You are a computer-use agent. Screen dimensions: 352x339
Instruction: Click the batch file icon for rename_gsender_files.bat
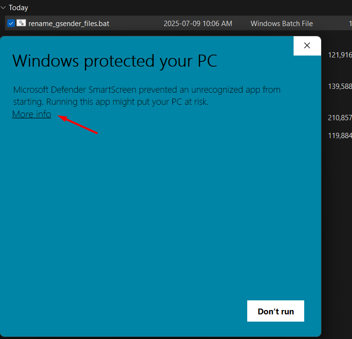pos(21,23)
